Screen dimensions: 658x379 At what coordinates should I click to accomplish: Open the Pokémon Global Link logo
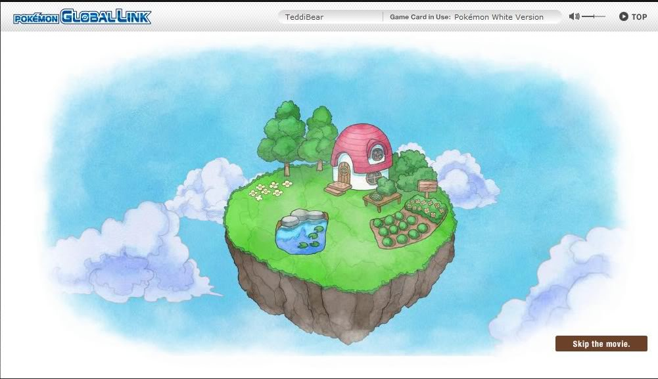pos(82,17)
